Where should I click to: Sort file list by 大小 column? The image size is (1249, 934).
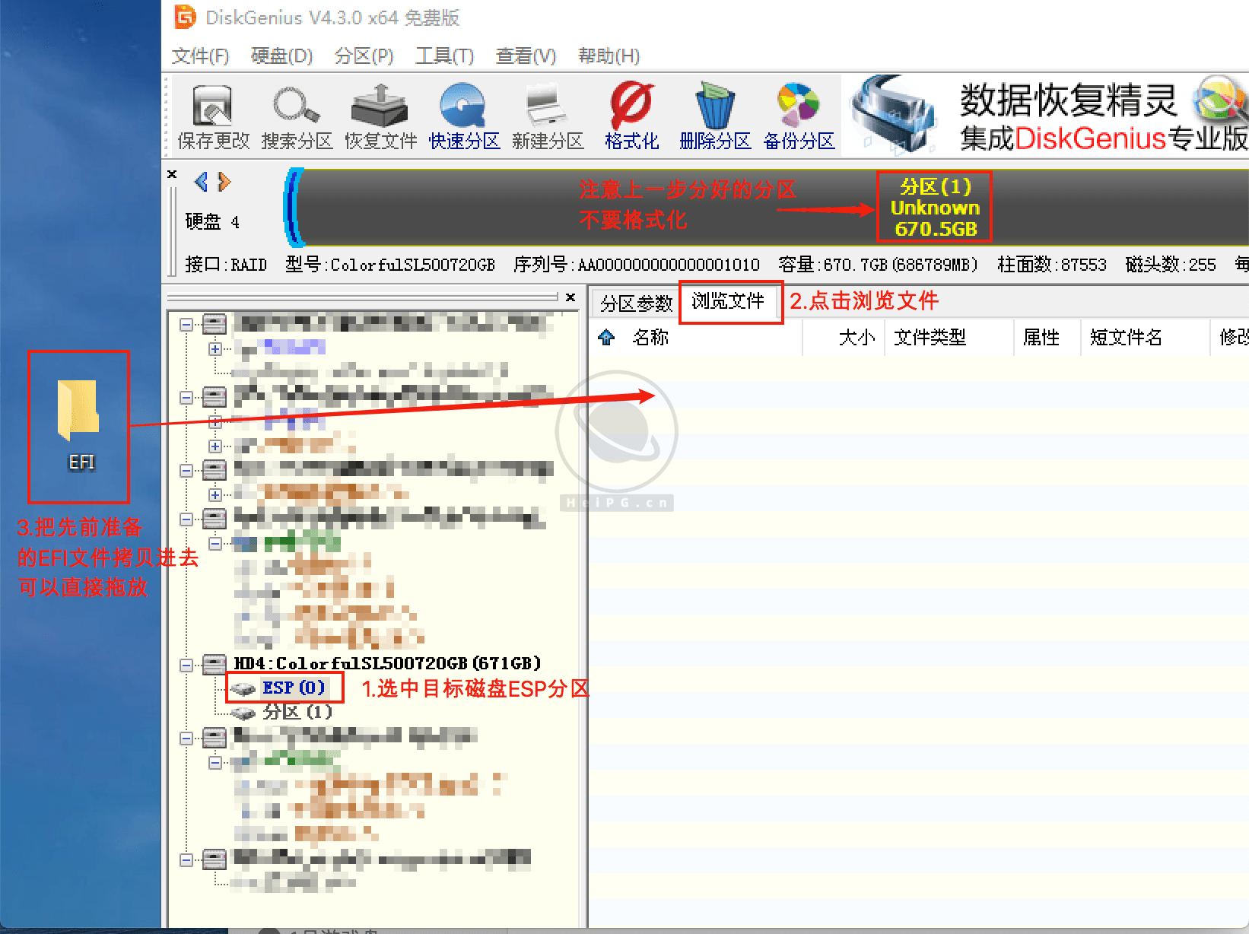[856, 337]
